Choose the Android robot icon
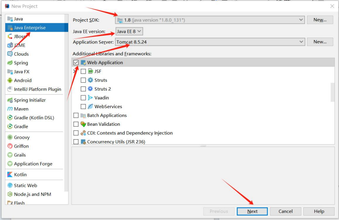This screenshot has width=339, height=220. [10, 80]
